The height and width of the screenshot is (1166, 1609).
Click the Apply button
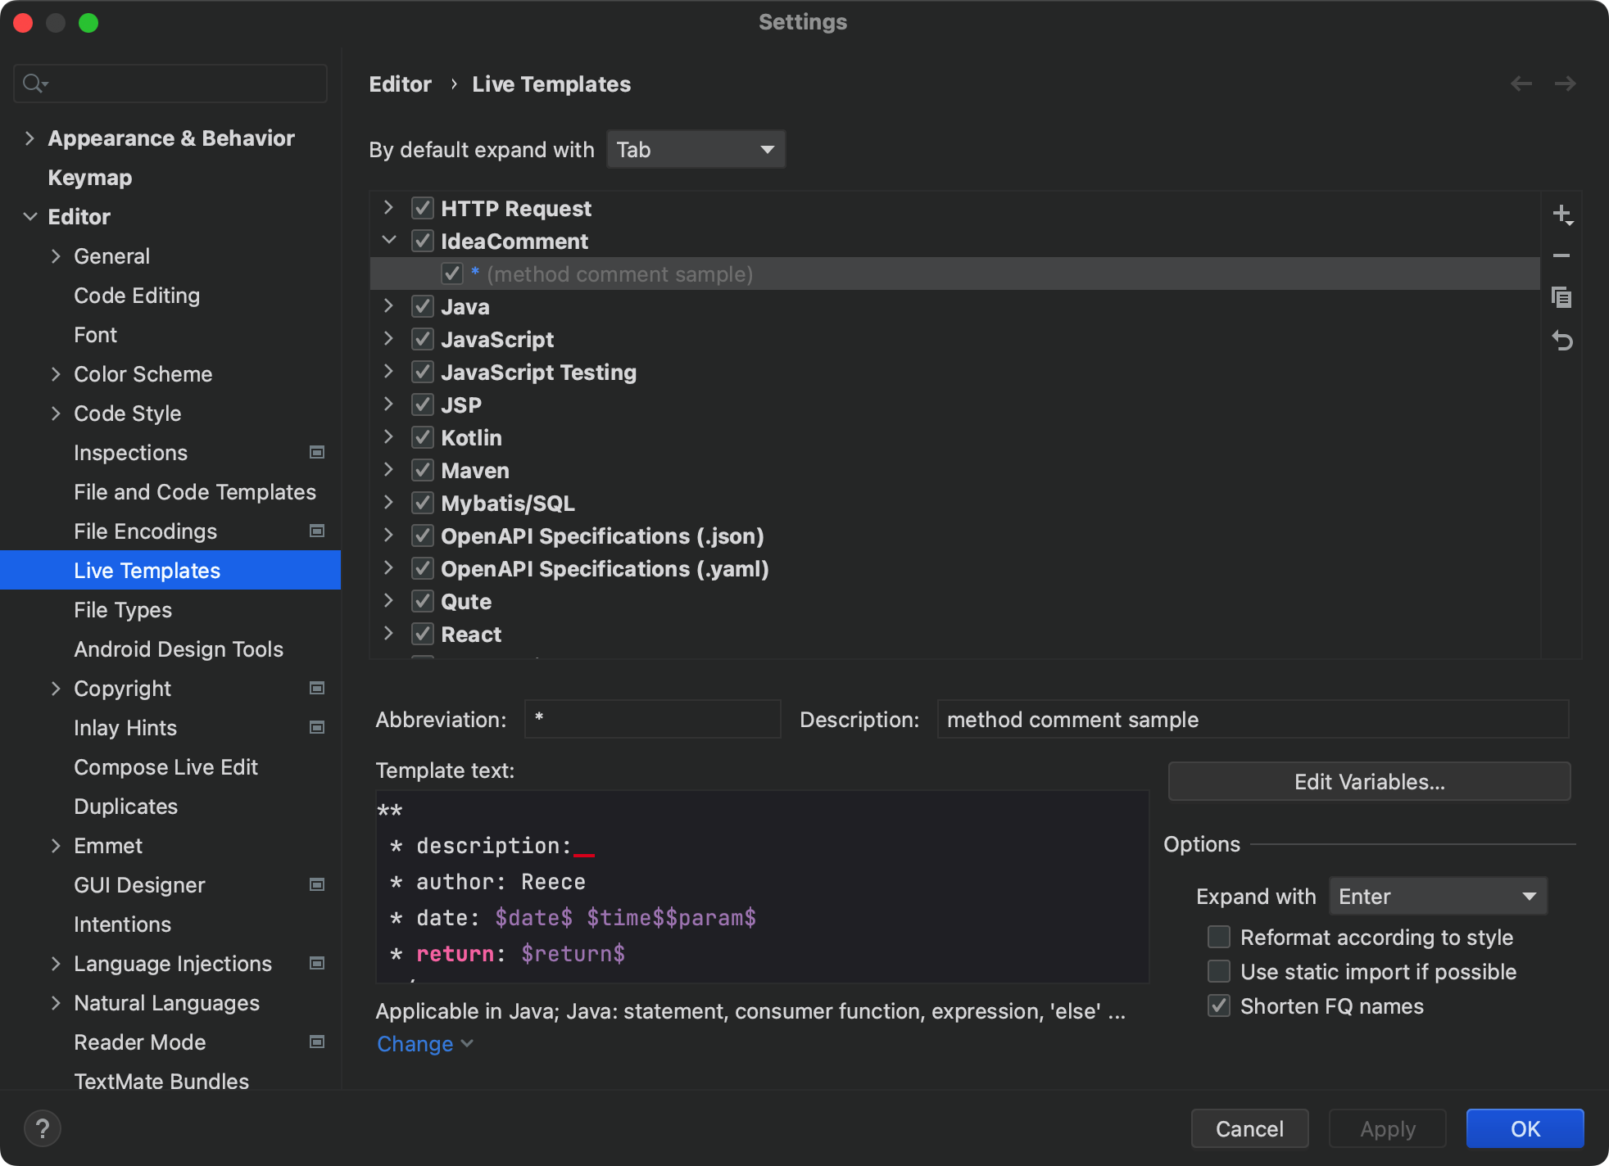click(x=1387, y=1128)
